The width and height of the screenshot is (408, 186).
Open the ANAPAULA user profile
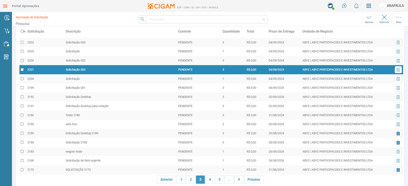pyautogui.click(x=392, y=6)
